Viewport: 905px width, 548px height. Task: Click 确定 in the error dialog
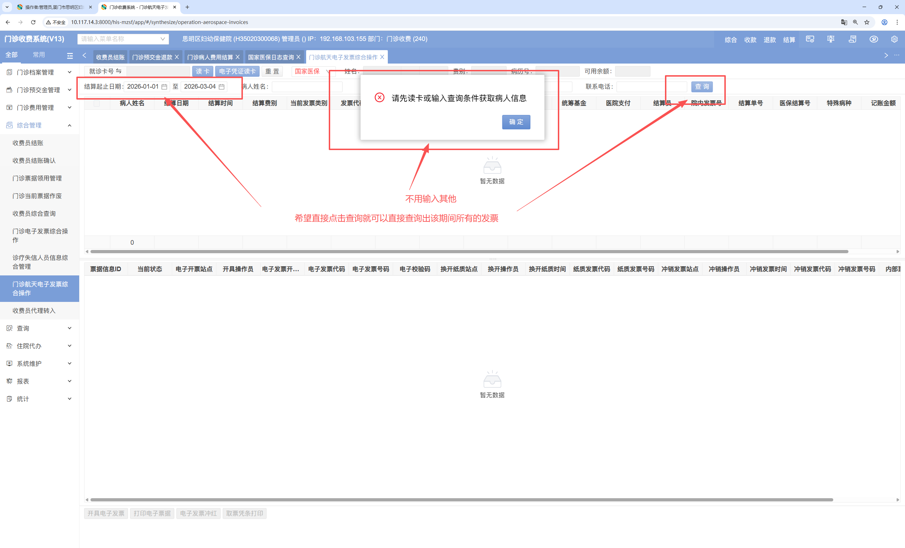516,122
